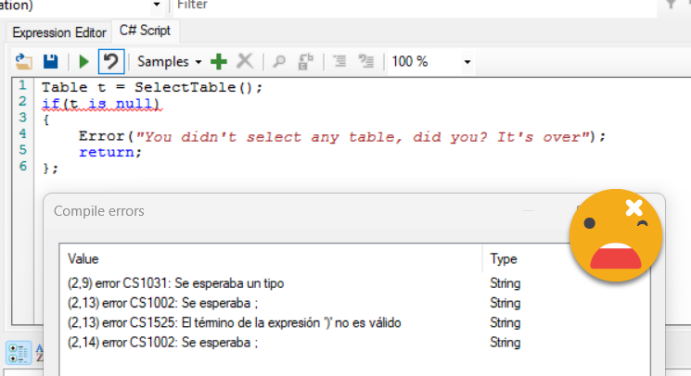Click the undo arrow icon in toolbar
The height and width of the screenshot is (376, 691).
click(x=111, y=62)
